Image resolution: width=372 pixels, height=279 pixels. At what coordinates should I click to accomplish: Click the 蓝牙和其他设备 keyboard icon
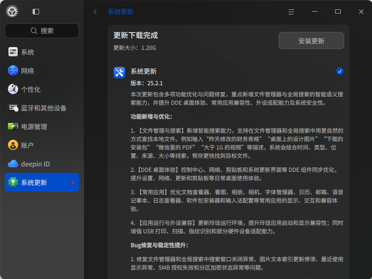(13, 108)
